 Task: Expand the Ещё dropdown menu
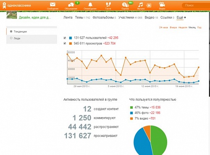coord(181,18)
